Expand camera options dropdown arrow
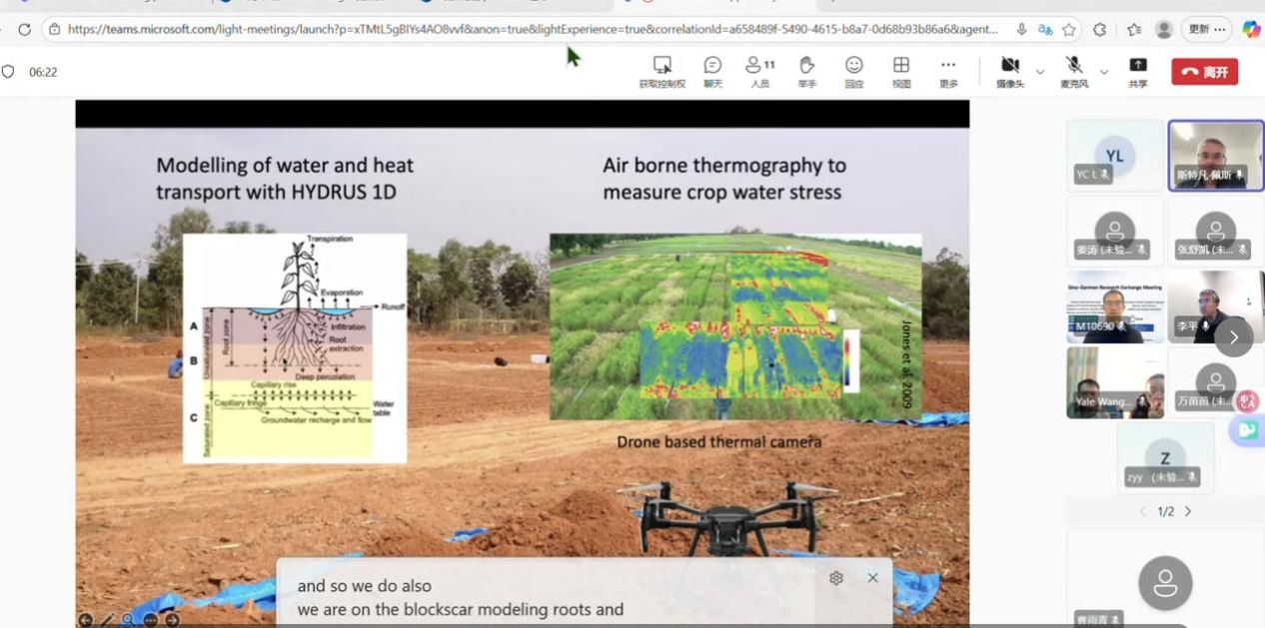 click(x=1040, y=72)
